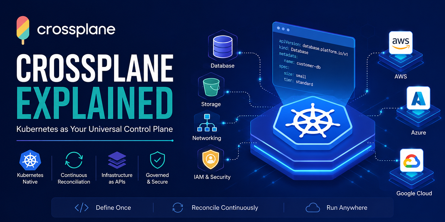
Task: Click the 'crossplane' wordmark text
Action: pyautogui.click(x=76, y=30)
